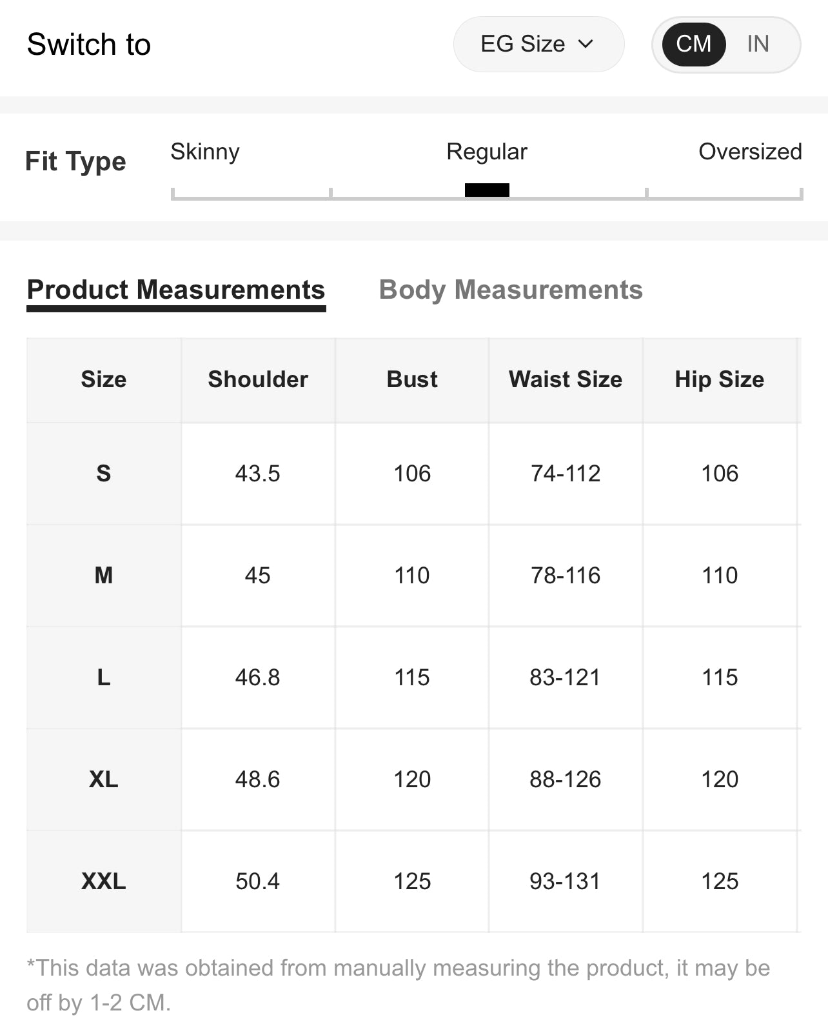The height and width of the screenshot is (1035, 828).
Task: Switch units to IN
Action: pos(758,44)
